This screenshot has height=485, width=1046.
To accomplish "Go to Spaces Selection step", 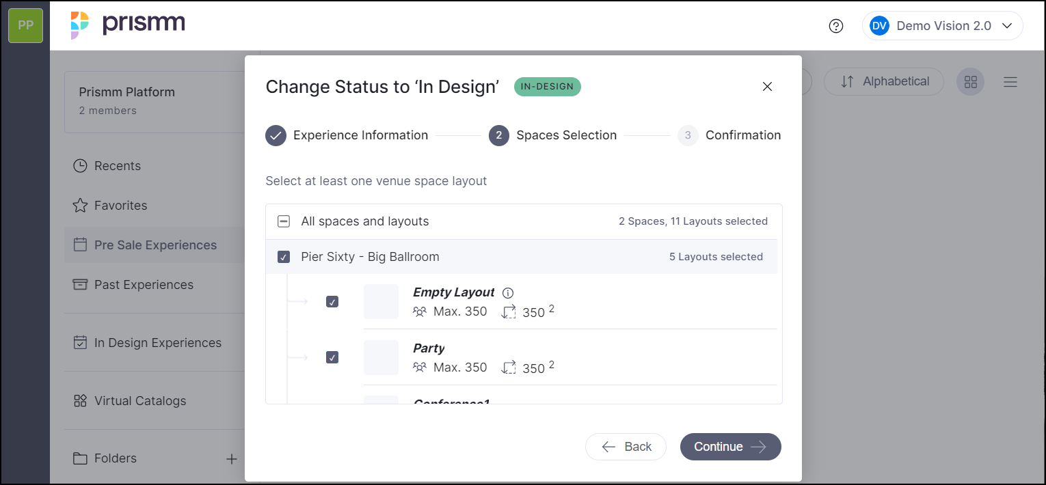I will point(552,135).
